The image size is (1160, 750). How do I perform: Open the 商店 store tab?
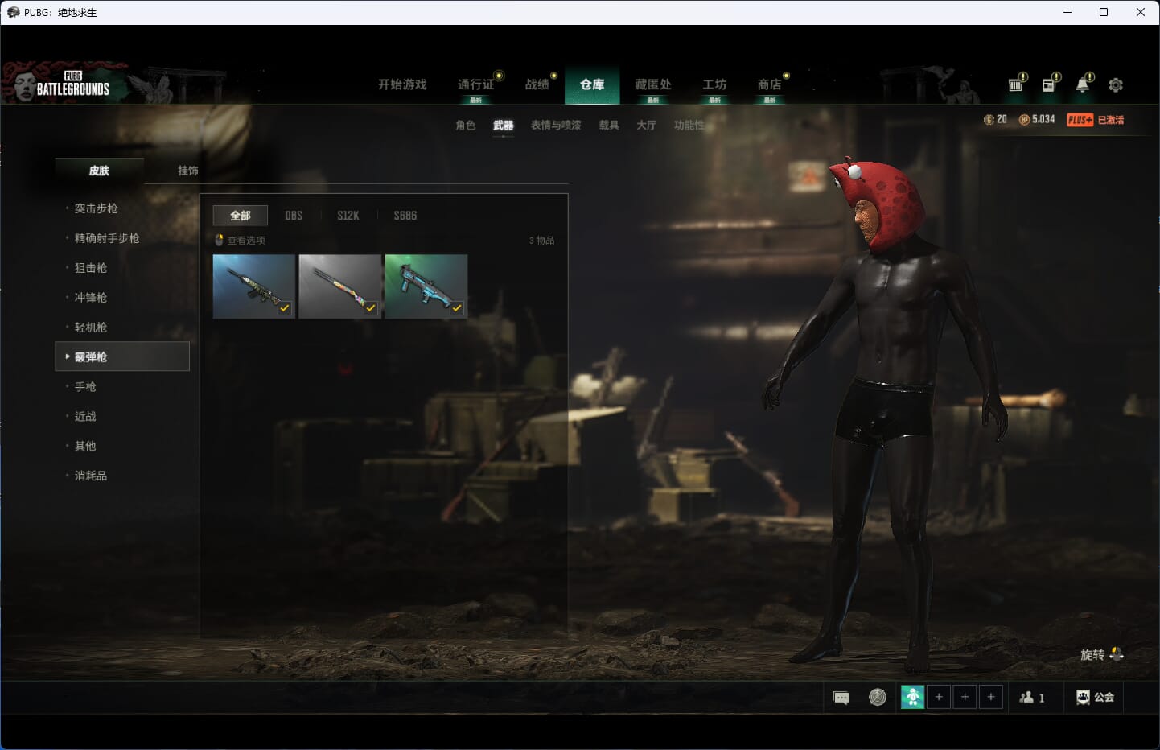[x=769, y=84]
